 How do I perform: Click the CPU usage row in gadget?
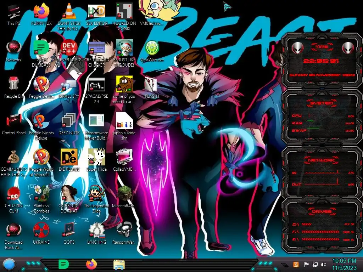pos(323,116)
